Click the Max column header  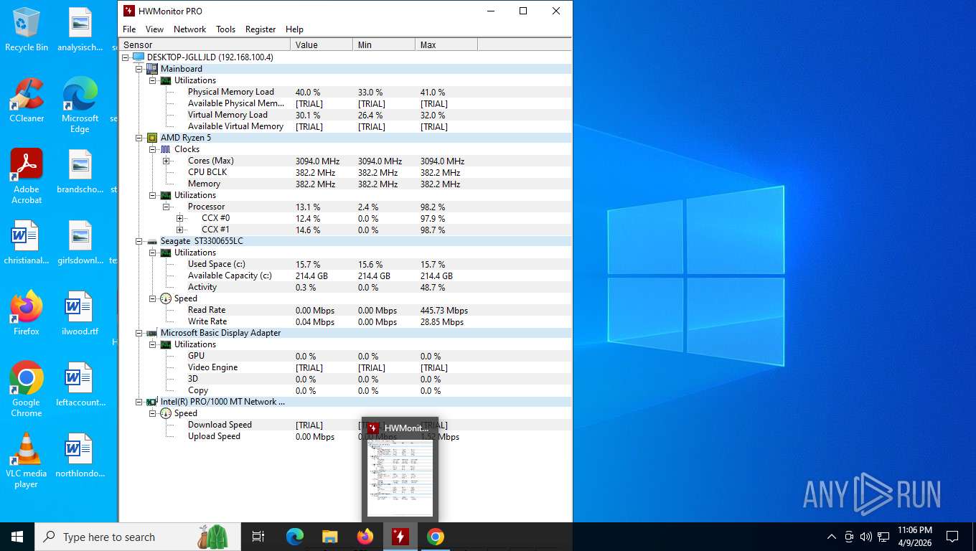point(446,44)
